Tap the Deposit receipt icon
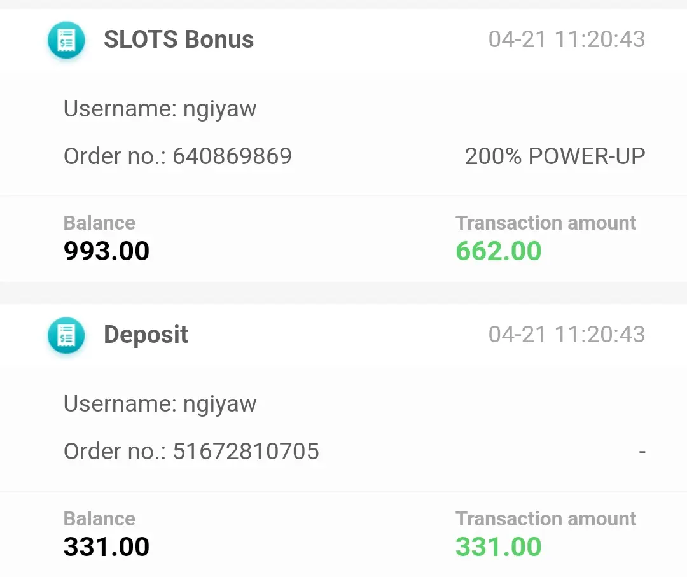Image resolution: width=687 pixels, height=577 pixels. point(66,335)
